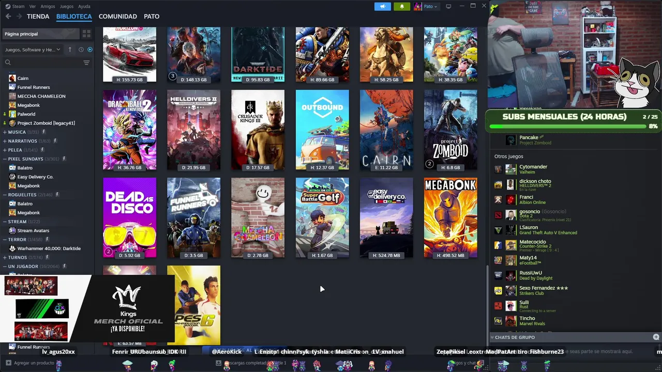Open the Steam menu

coord(18,6)
